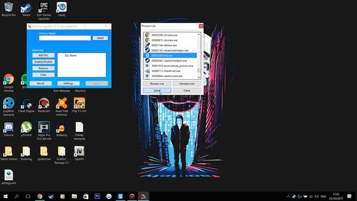The image size is (357, 201).
Task: Click the Enable/Disable button
Action: tap(44, 62)
